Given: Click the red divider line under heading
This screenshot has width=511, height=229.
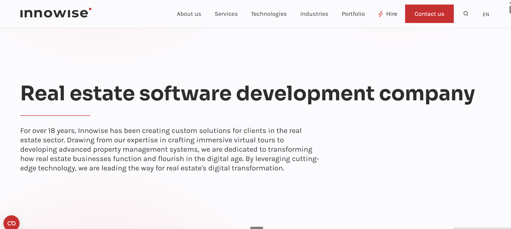Looking at the screenshot, I should 55,116.
